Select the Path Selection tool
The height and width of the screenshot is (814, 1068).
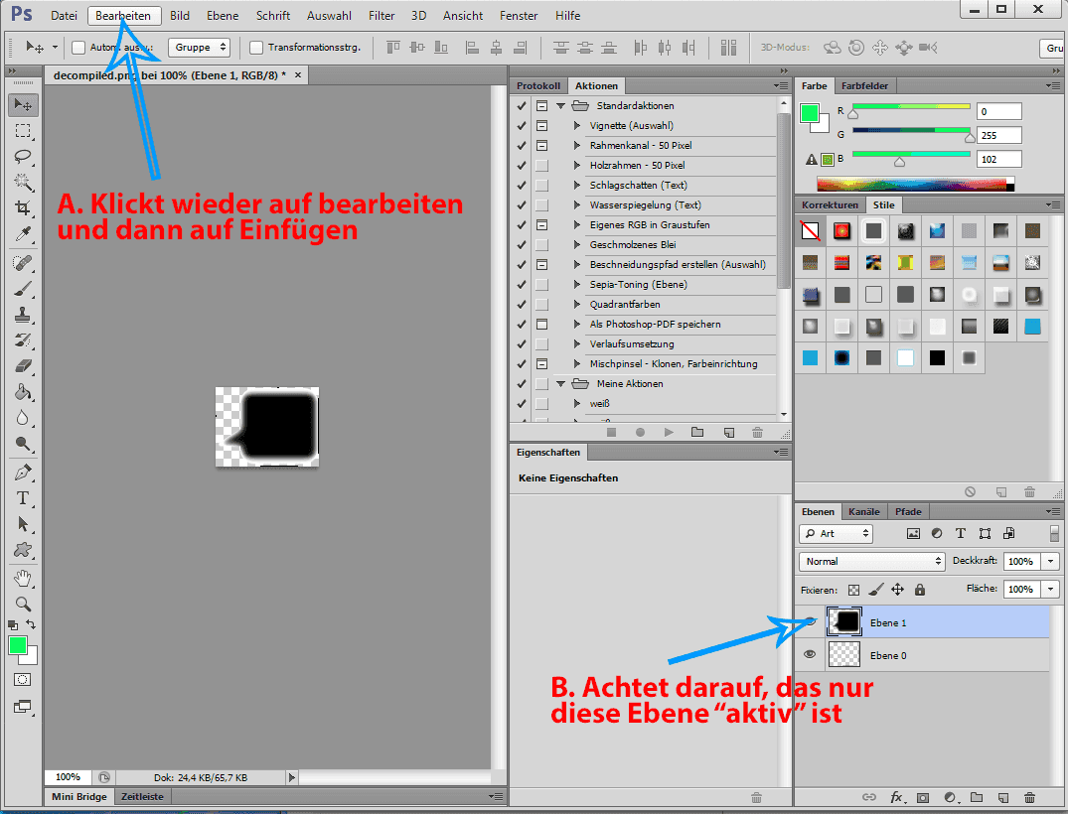tap(23, 524)
